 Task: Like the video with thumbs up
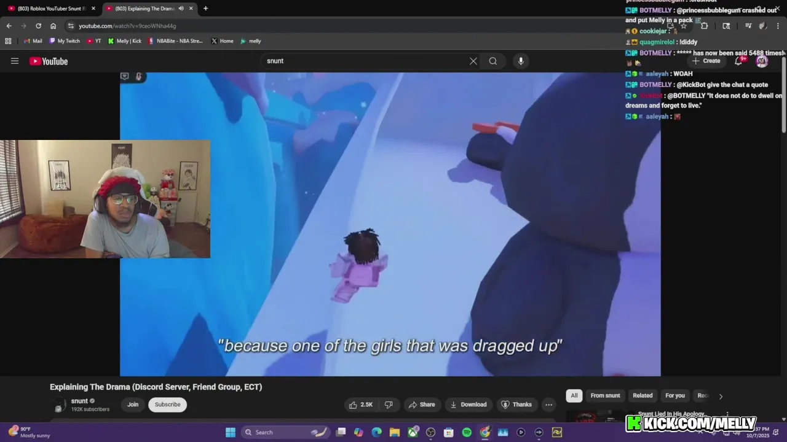point(361,405)
